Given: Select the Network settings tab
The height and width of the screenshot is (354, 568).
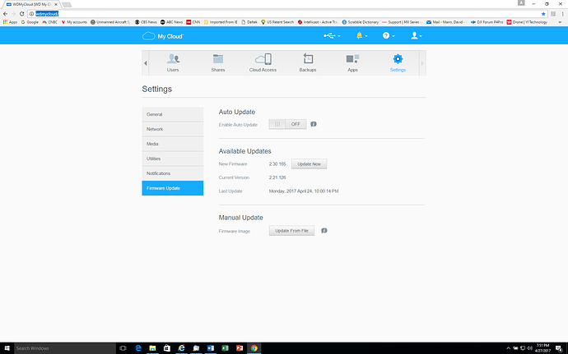Looking at the screenshot, I should [x=173, y=129].
